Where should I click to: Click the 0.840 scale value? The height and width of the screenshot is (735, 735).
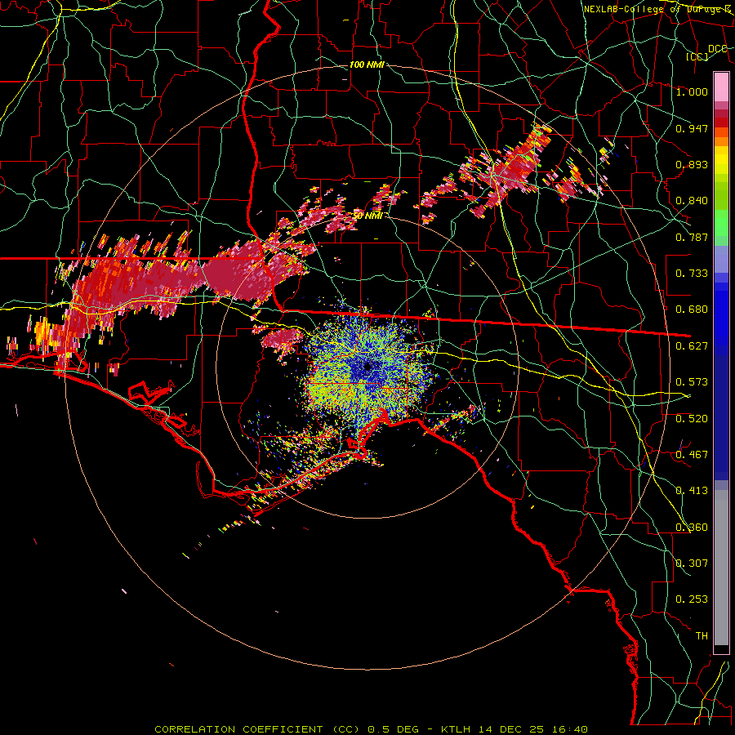[692, 201]
